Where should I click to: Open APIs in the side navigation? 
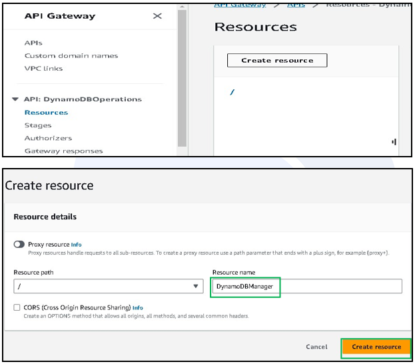33,43
